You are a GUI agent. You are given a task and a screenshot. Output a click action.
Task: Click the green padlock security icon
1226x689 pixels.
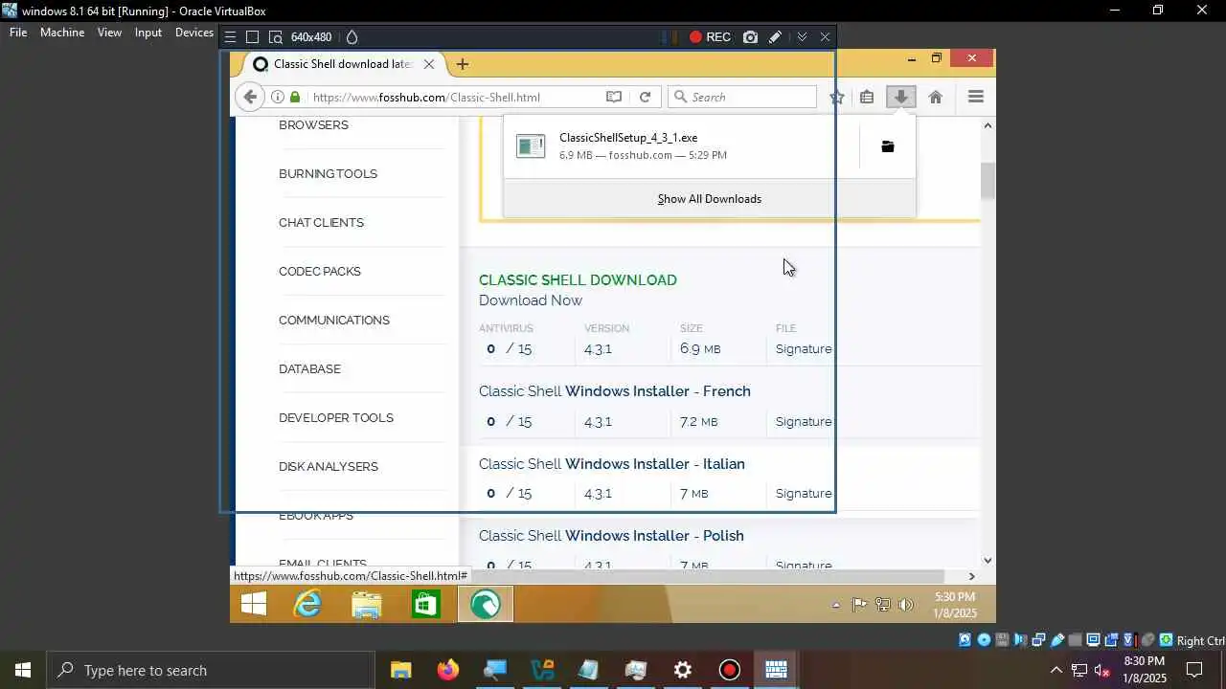click(295, 97)
